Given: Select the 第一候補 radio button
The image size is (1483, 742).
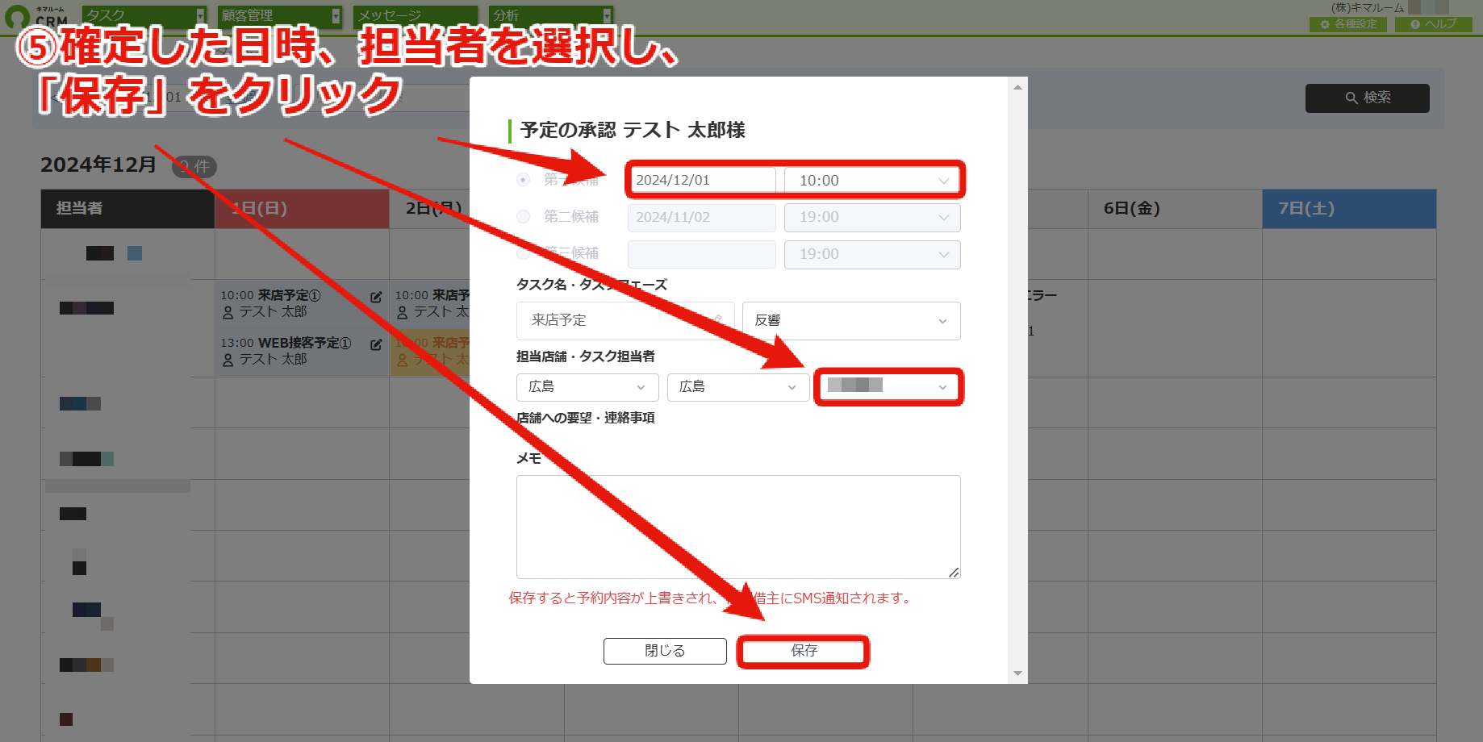Looking at the screenshot, I should pos(524,180).
